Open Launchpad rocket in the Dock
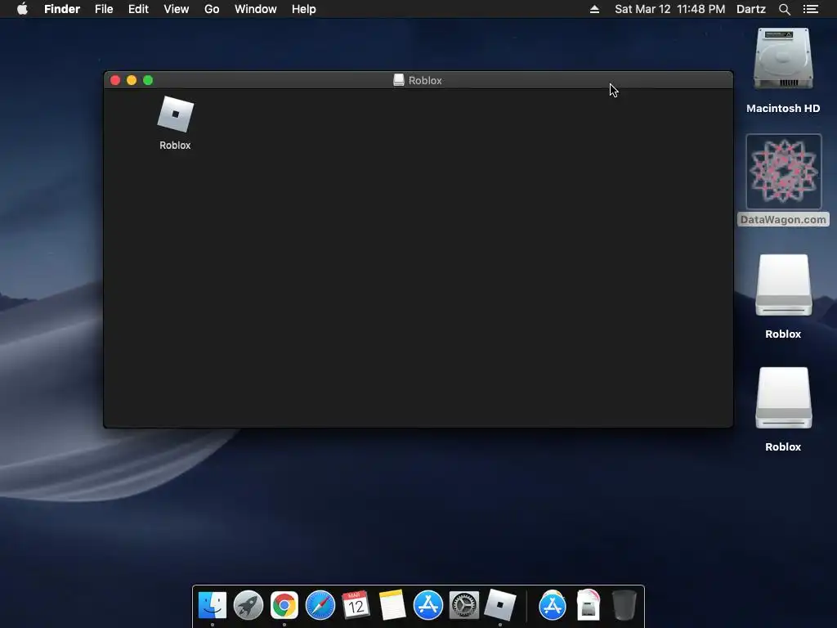This screenshot has width=837, height=628. (248, 606)
